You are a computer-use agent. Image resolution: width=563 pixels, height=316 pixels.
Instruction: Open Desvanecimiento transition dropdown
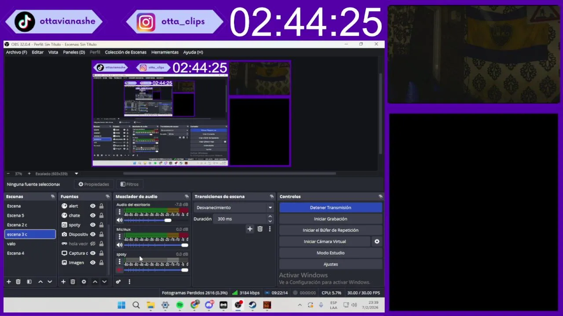click(x=234, y=208)
